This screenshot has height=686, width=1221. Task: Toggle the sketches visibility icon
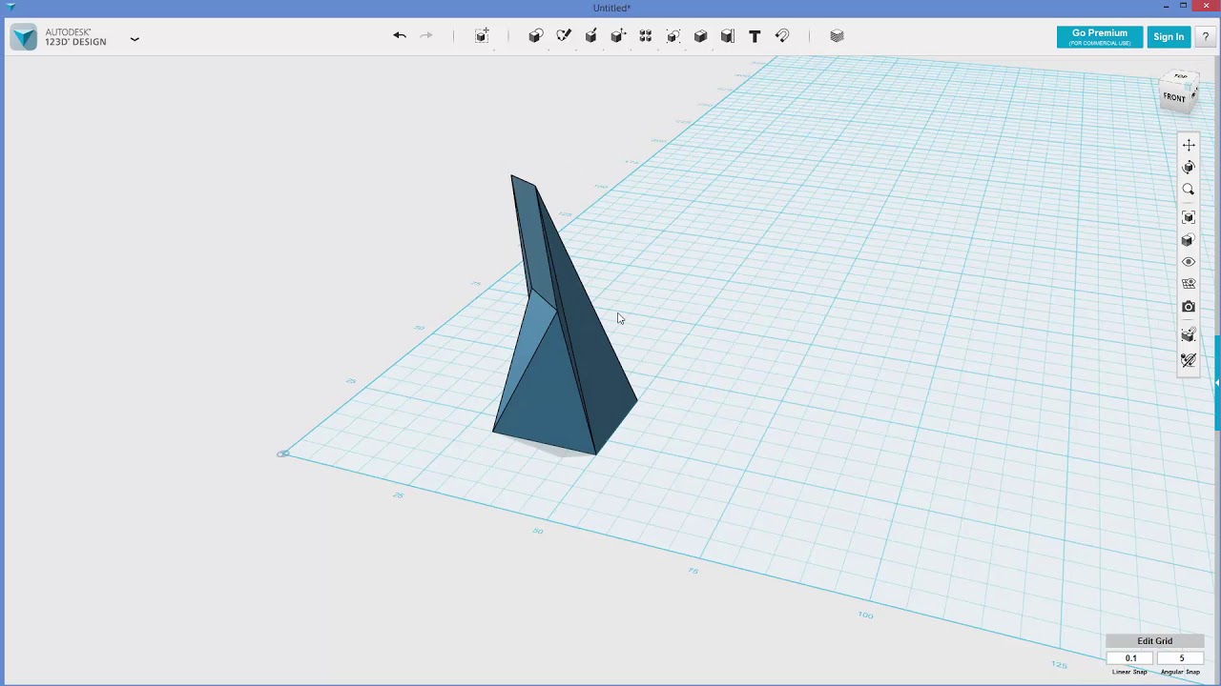point(1189,360)
